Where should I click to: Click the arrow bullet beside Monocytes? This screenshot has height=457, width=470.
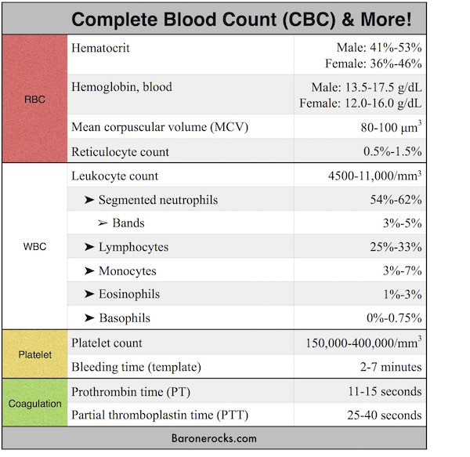[89, 270]
